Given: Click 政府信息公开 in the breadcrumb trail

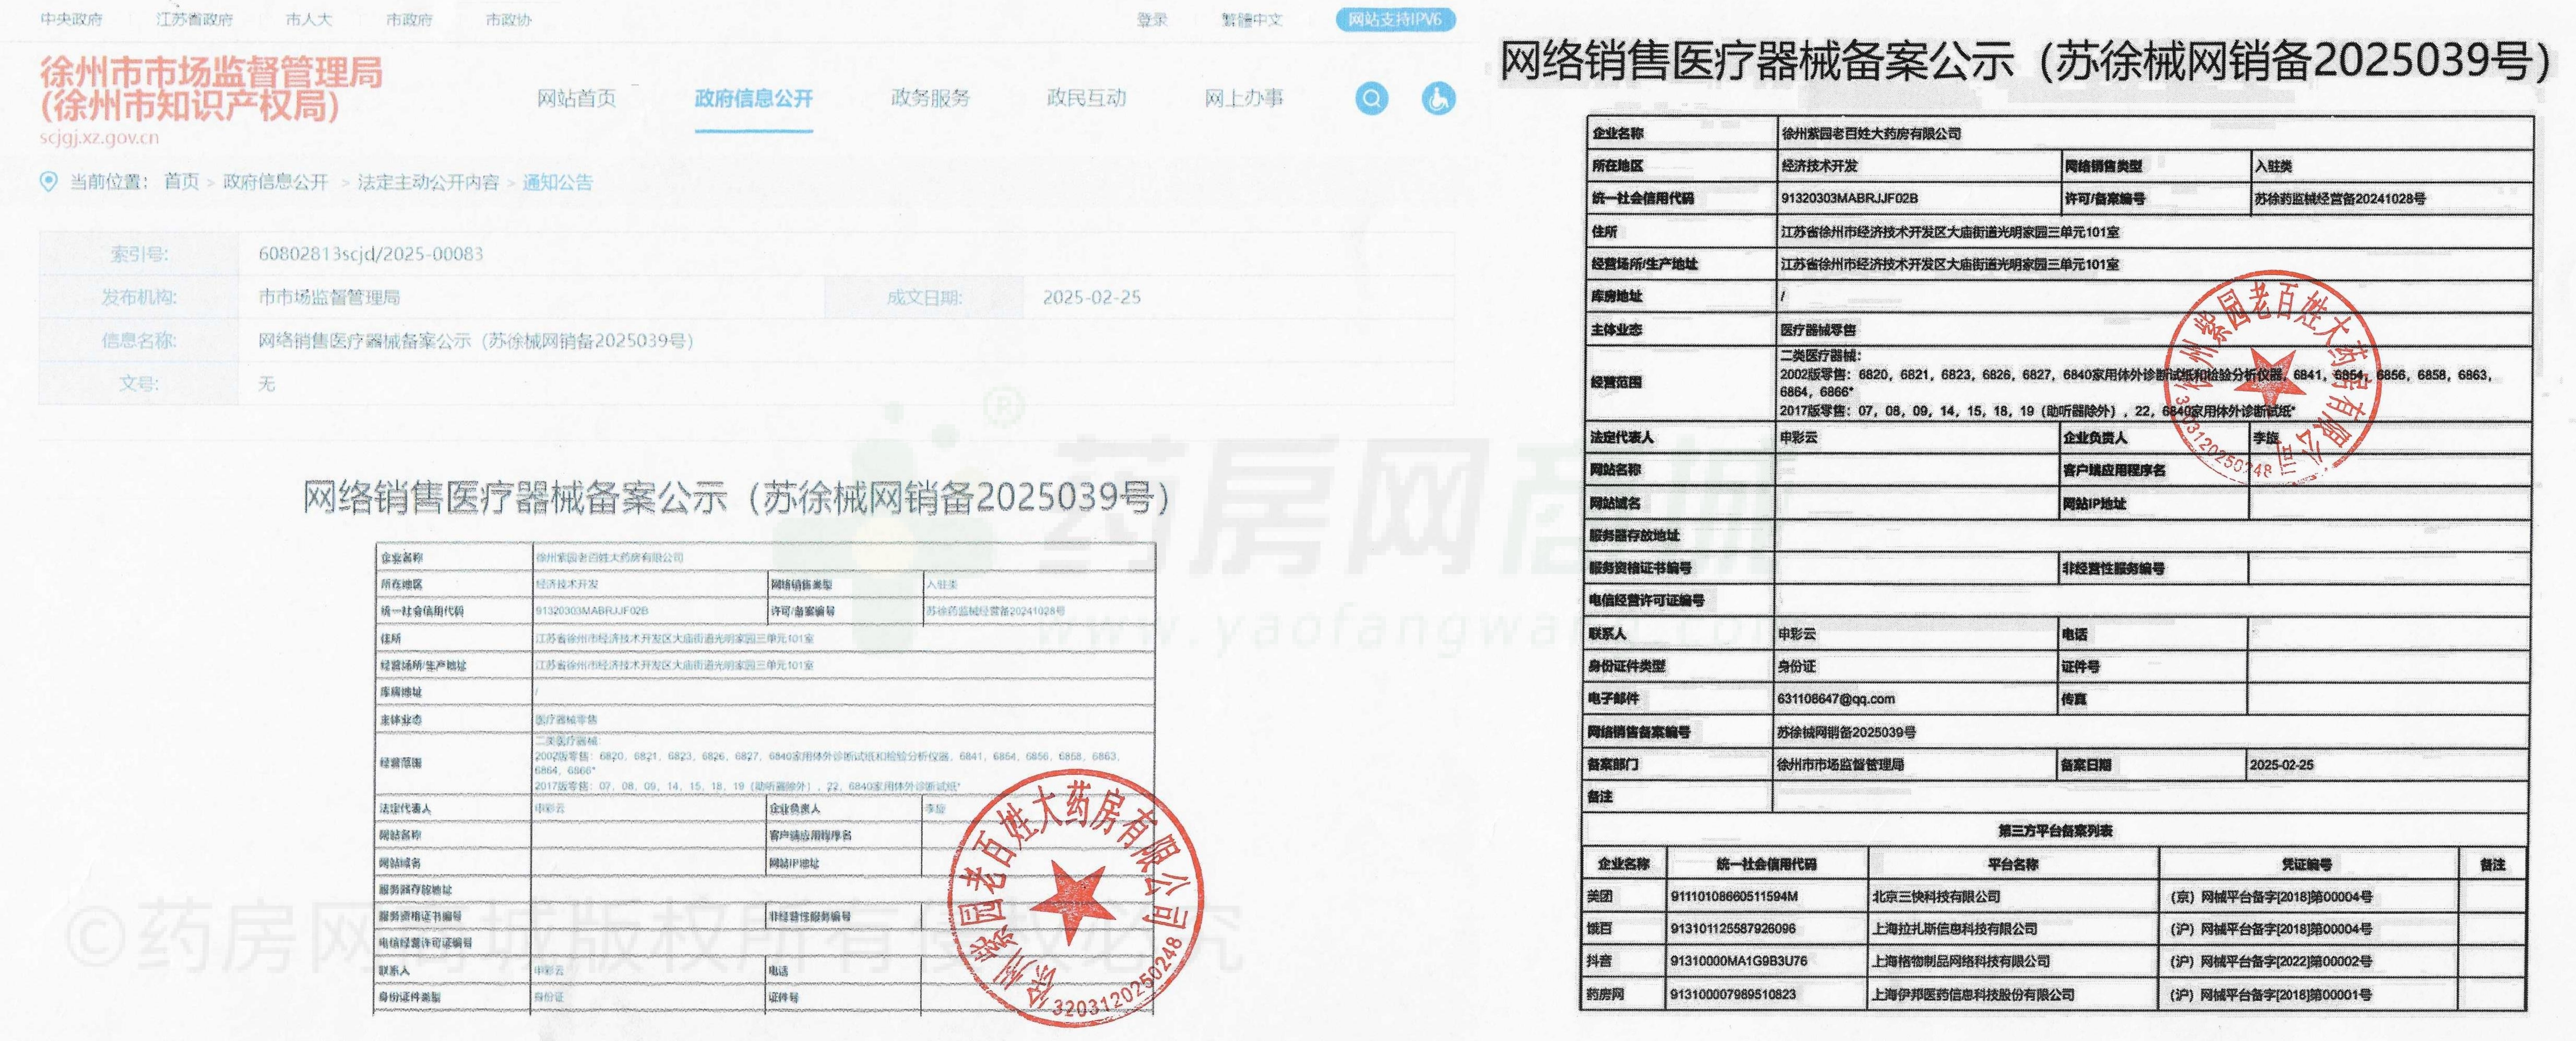Looking at the screenshot, I should coord(275,182).
